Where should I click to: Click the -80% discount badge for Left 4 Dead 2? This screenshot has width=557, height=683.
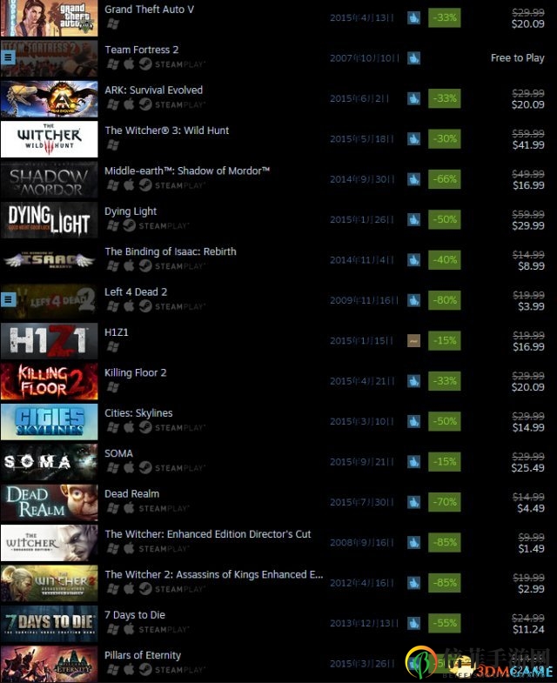445,300
